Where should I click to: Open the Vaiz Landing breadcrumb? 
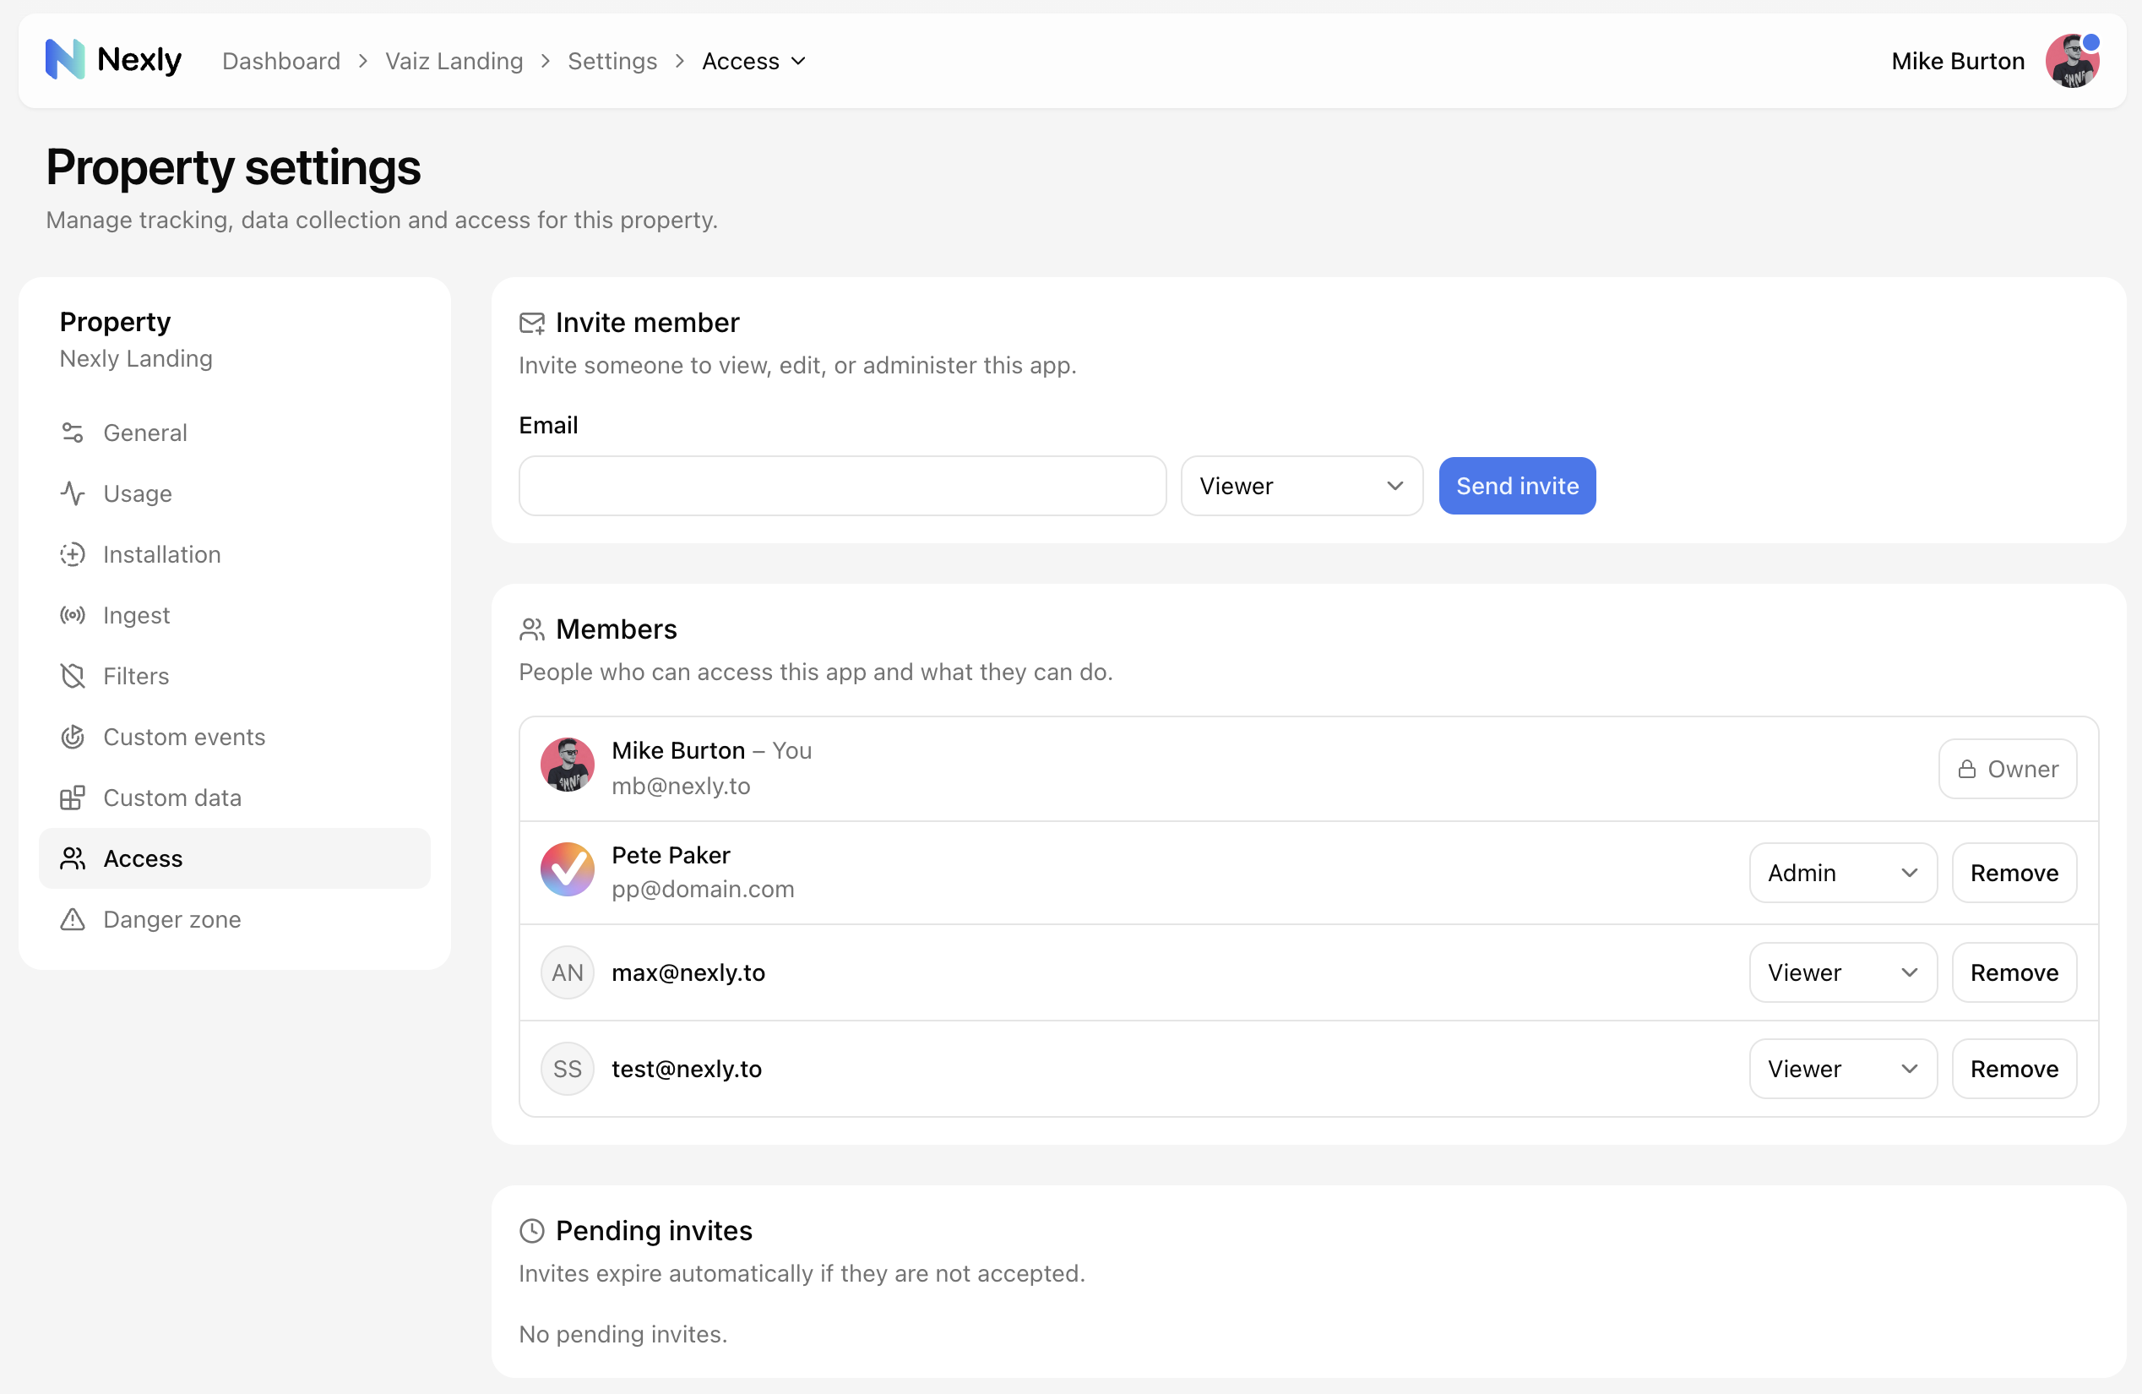pos(454,61)
